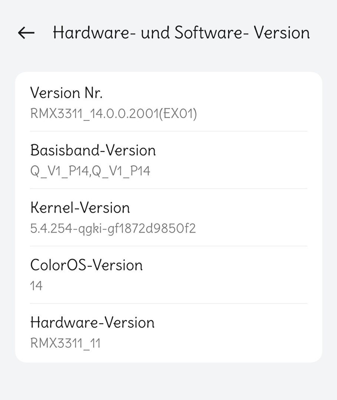Viewport: 337px width, 400px height.
Task: Tap the kernel string 5.4.254-qgki-gf1872d9850f2
Action: pos(113,228)
